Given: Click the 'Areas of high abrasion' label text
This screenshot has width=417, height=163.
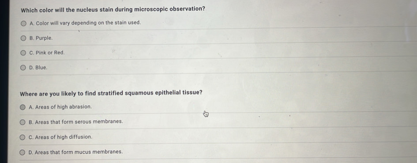Looking at the screenshot, I should click(63, 107).
